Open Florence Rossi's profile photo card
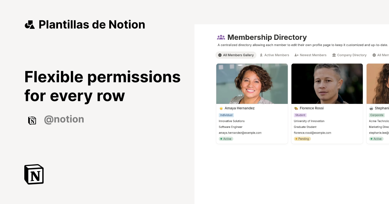This screenshot has width=389, height=204. pos(327,84)
